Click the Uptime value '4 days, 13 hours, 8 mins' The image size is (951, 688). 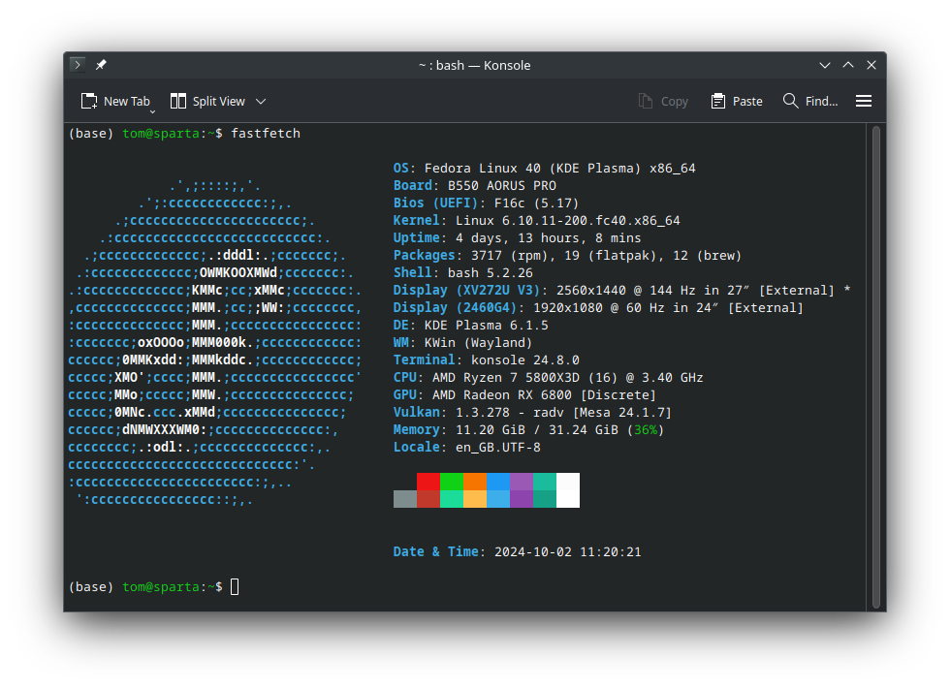click(x=549, y=238)
